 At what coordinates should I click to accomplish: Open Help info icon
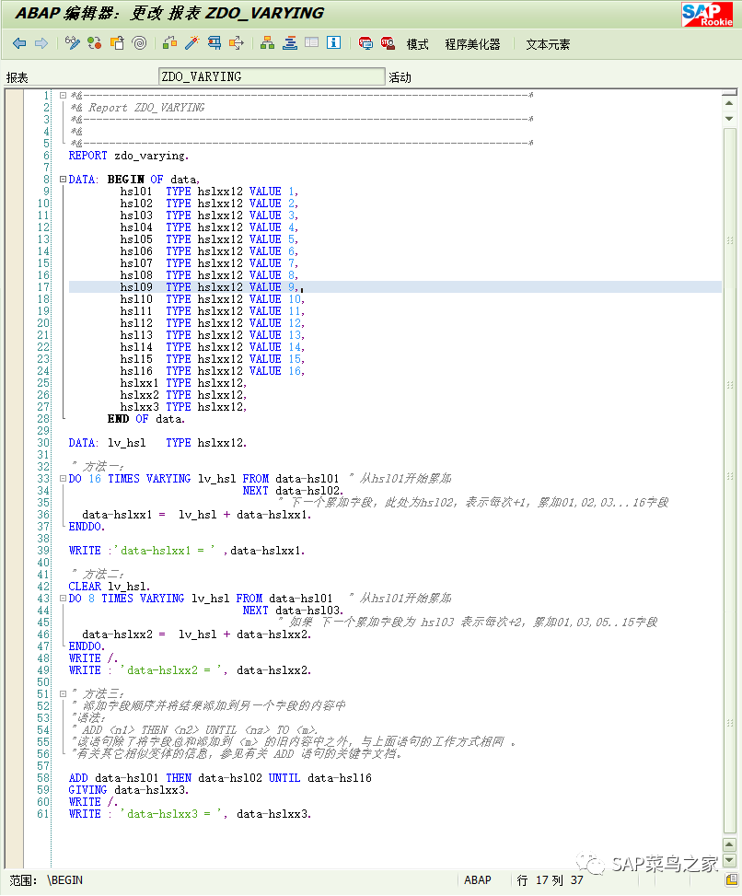(333, 43)
